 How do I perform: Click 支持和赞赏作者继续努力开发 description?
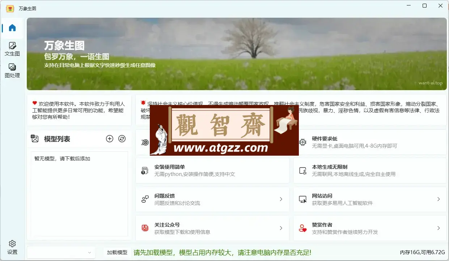tap(345, 232)
